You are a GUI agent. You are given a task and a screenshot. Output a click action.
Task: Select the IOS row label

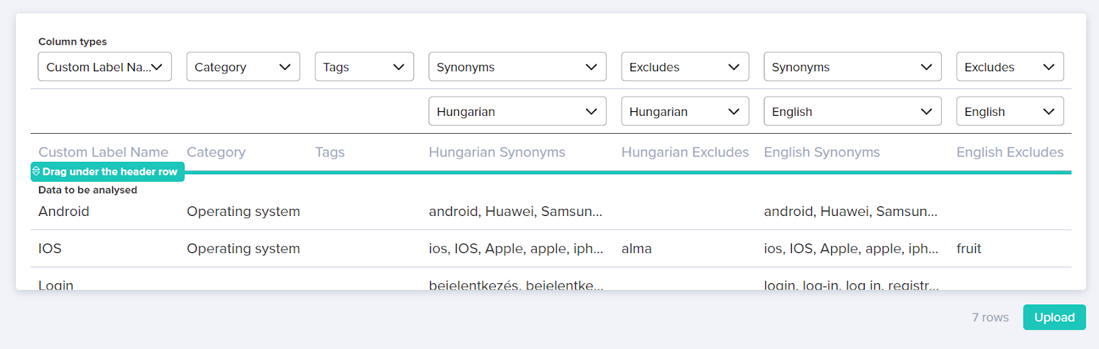coord(50,249)
